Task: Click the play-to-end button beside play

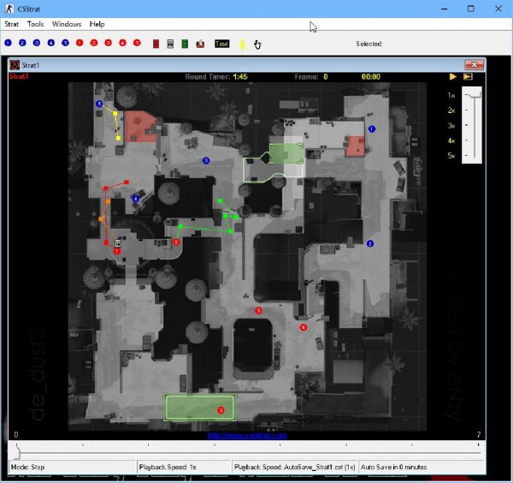Action: pos(468,76)
